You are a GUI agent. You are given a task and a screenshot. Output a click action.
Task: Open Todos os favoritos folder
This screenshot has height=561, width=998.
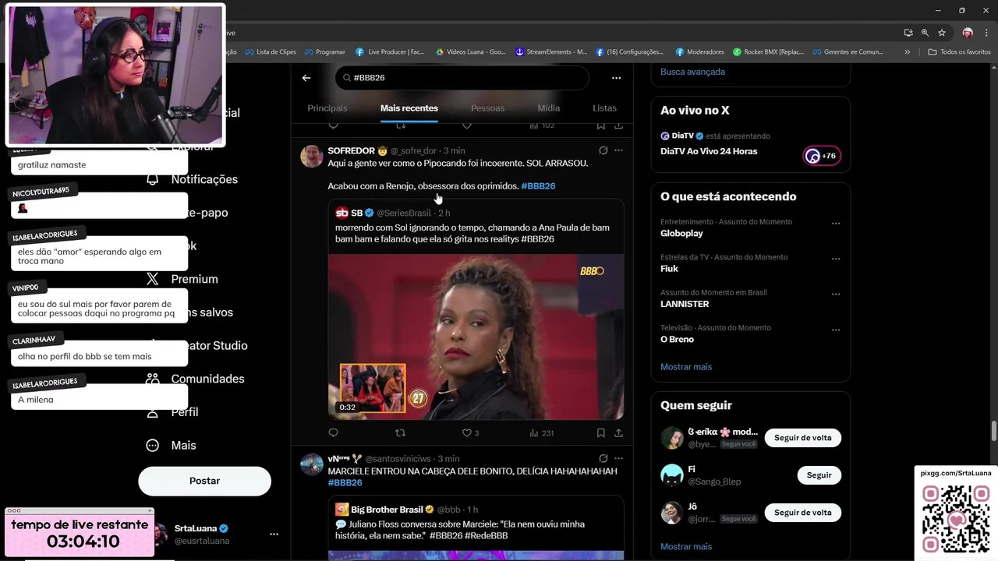click(x=959, y=52)
